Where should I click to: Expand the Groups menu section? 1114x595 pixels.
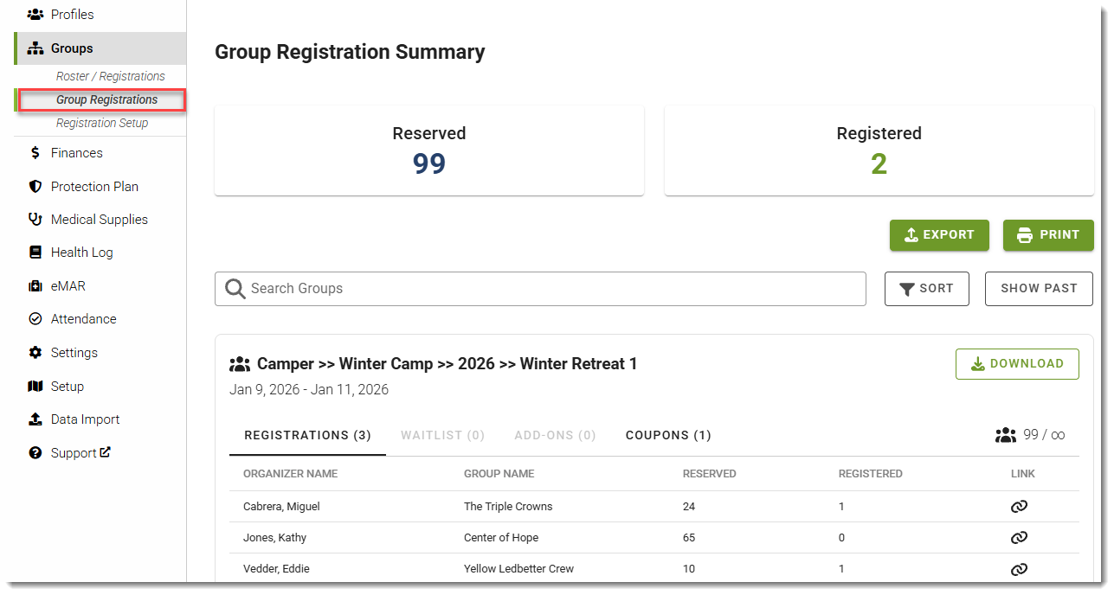(x=100, y=48)
